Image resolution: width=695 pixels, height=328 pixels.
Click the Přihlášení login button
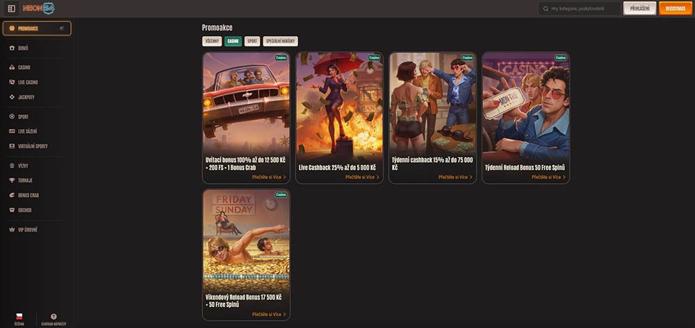click(639, 8)
